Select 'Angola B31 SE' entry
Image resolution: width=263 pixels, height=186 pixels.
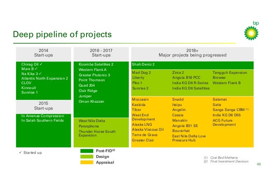pyautogui.click(x=185, y=126)
